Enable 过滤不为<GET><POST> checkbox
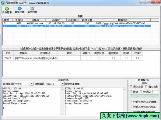161x120 pixels. coord(131,107)
